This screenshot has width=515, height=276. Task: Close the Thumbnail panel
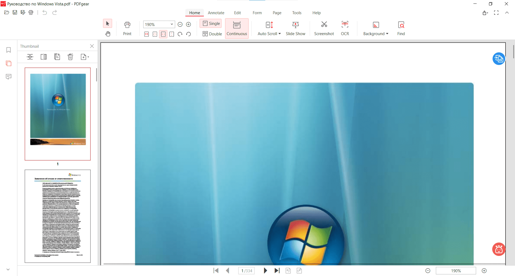click(x=92, y=46)
